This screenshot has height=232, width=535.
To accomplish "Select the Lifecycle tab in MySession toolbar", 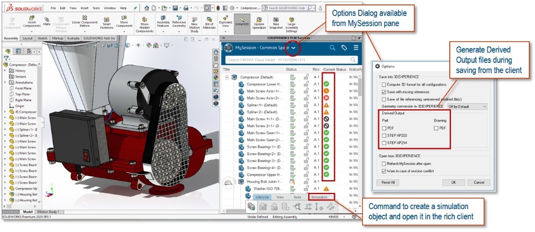I will [x=262, y=197].
